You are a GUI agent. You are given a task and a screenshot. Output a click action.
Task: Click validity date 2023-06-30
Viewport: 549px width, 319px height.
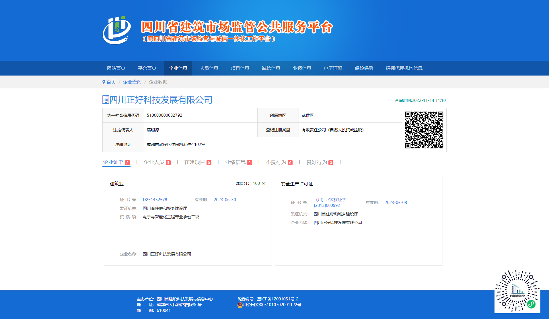point(225,200)
